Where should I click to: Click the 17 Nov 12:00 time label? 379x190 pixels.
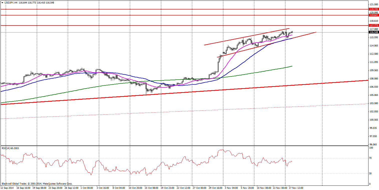click(x=296, y=188)
